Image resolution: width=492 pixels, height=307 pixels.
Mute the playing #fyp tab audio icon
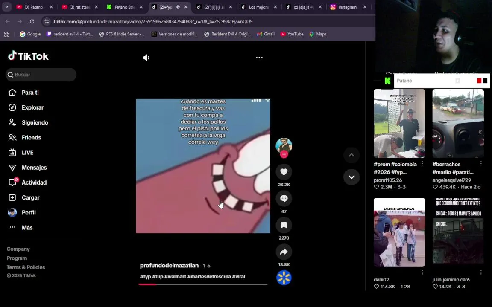tap(178, 7)
